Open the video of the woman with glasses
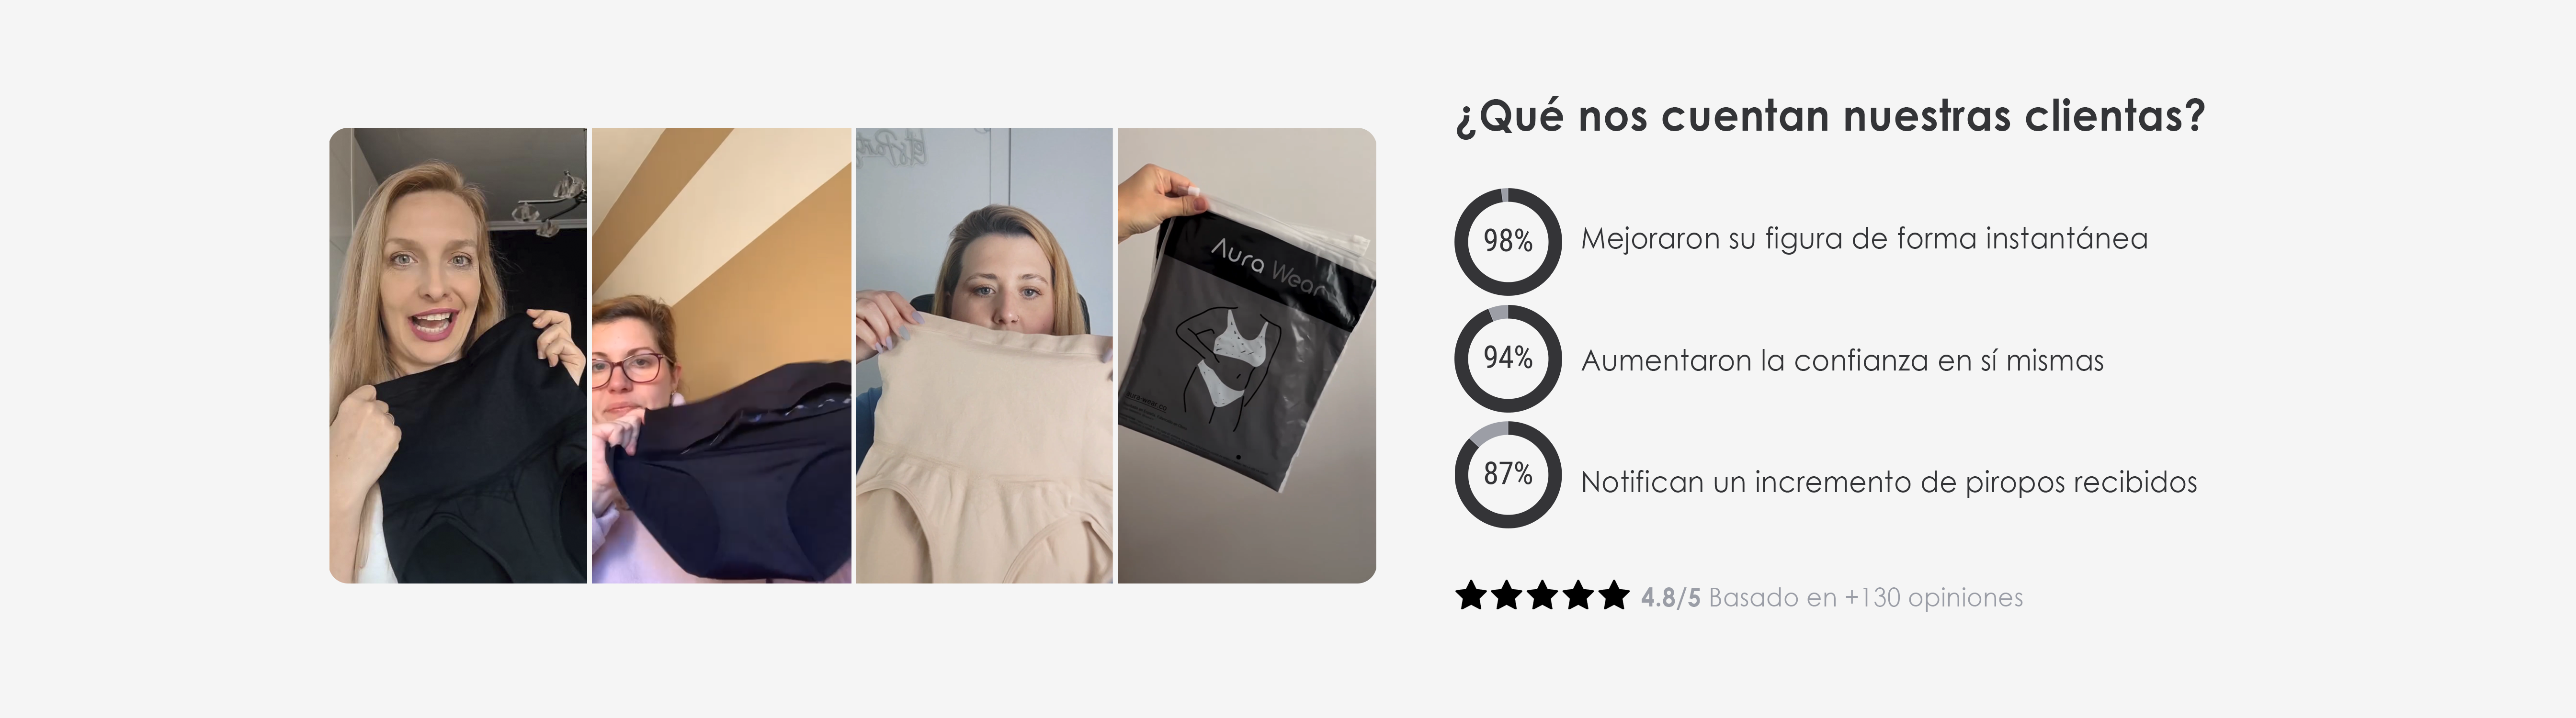The width and height of the screenshot is (2576, 718). point(721,356)
